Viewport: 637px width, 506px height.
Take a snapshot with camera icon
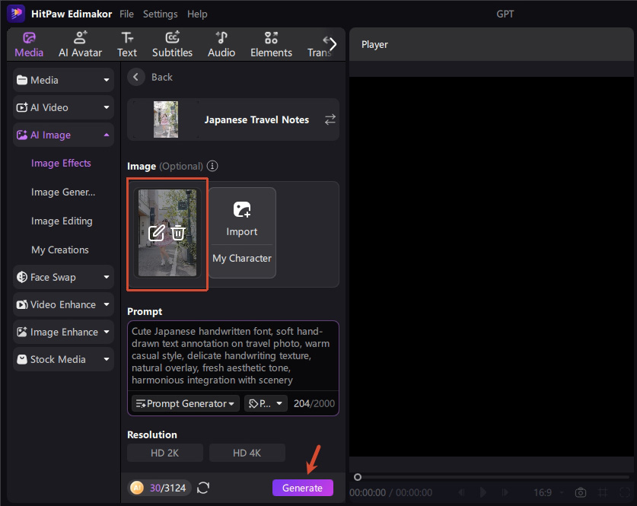point(581,492)
